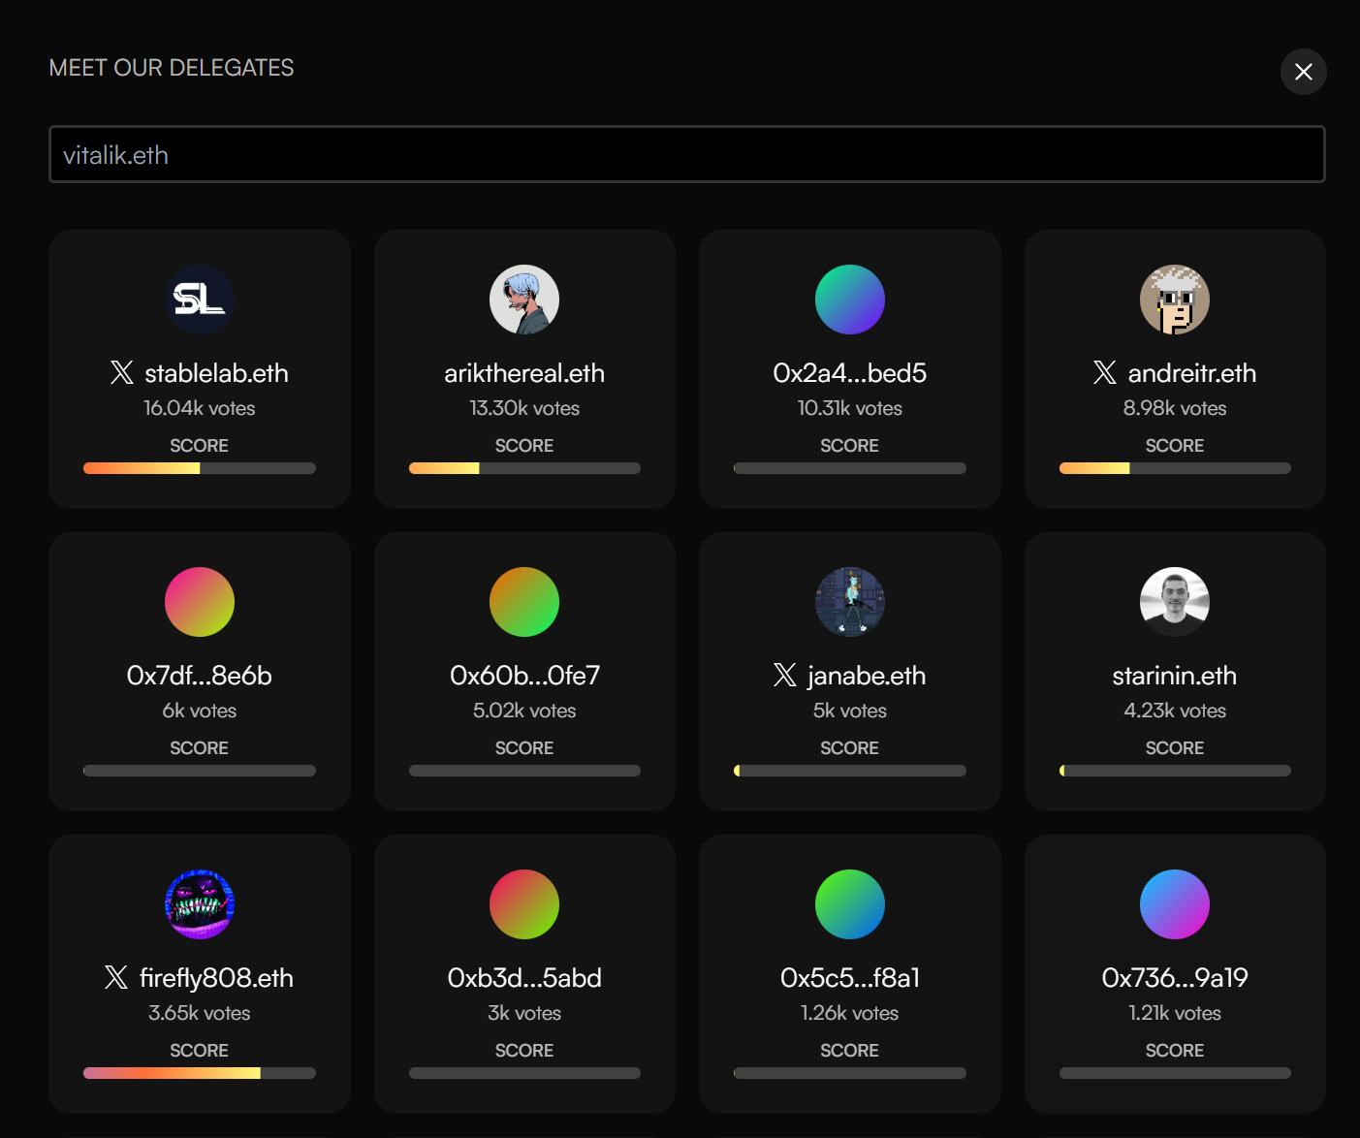This screenshot has height=1138, width=1360.
Task: Open the starinin.eth delegate name
Action: click(1175, 676)
